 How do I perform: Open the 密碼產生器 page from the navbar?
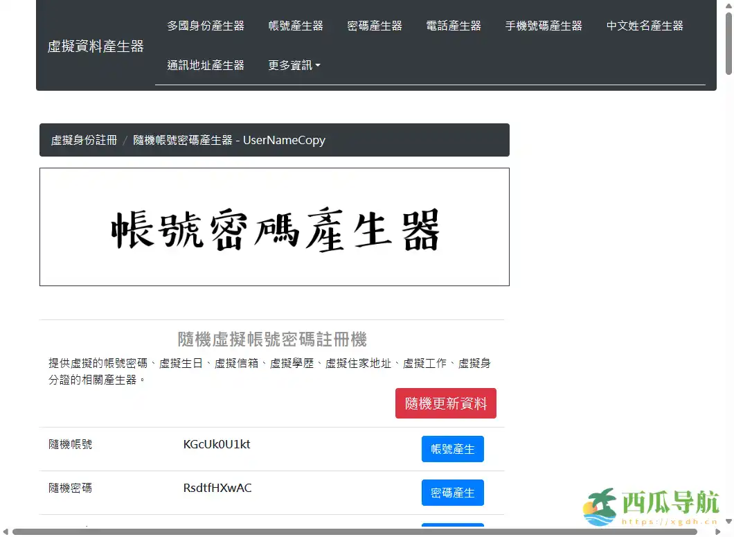tap(374, 26)
